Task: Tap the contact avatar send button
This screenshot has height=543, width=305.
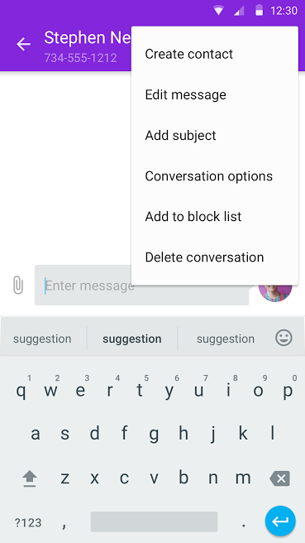Action: (275, 291)
